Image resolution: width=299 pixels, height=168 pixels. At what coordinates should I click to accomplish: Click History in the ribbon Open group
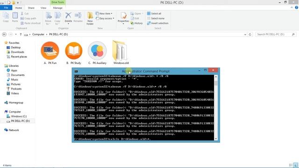tap(136, 23)
